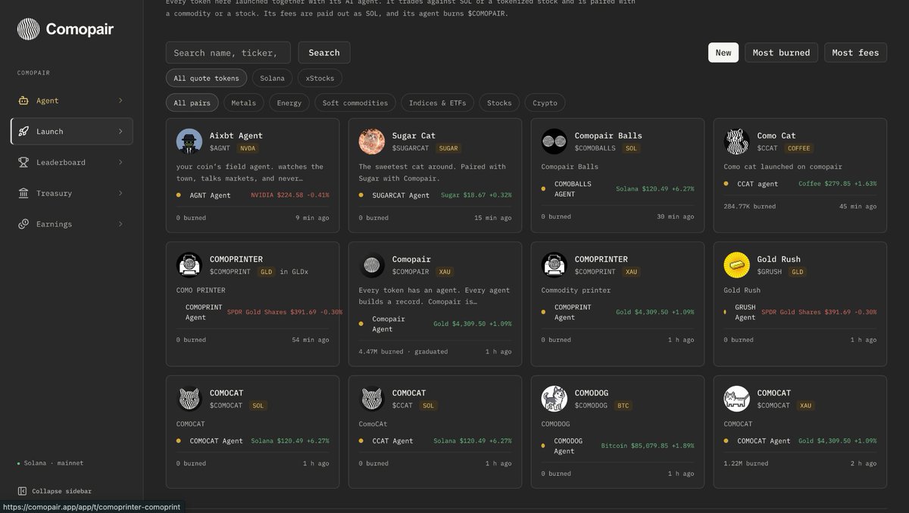The height and width of the screenshot is (513, 909).
Task: Expand the Leaderboard chevron
Action: (120, 163)
